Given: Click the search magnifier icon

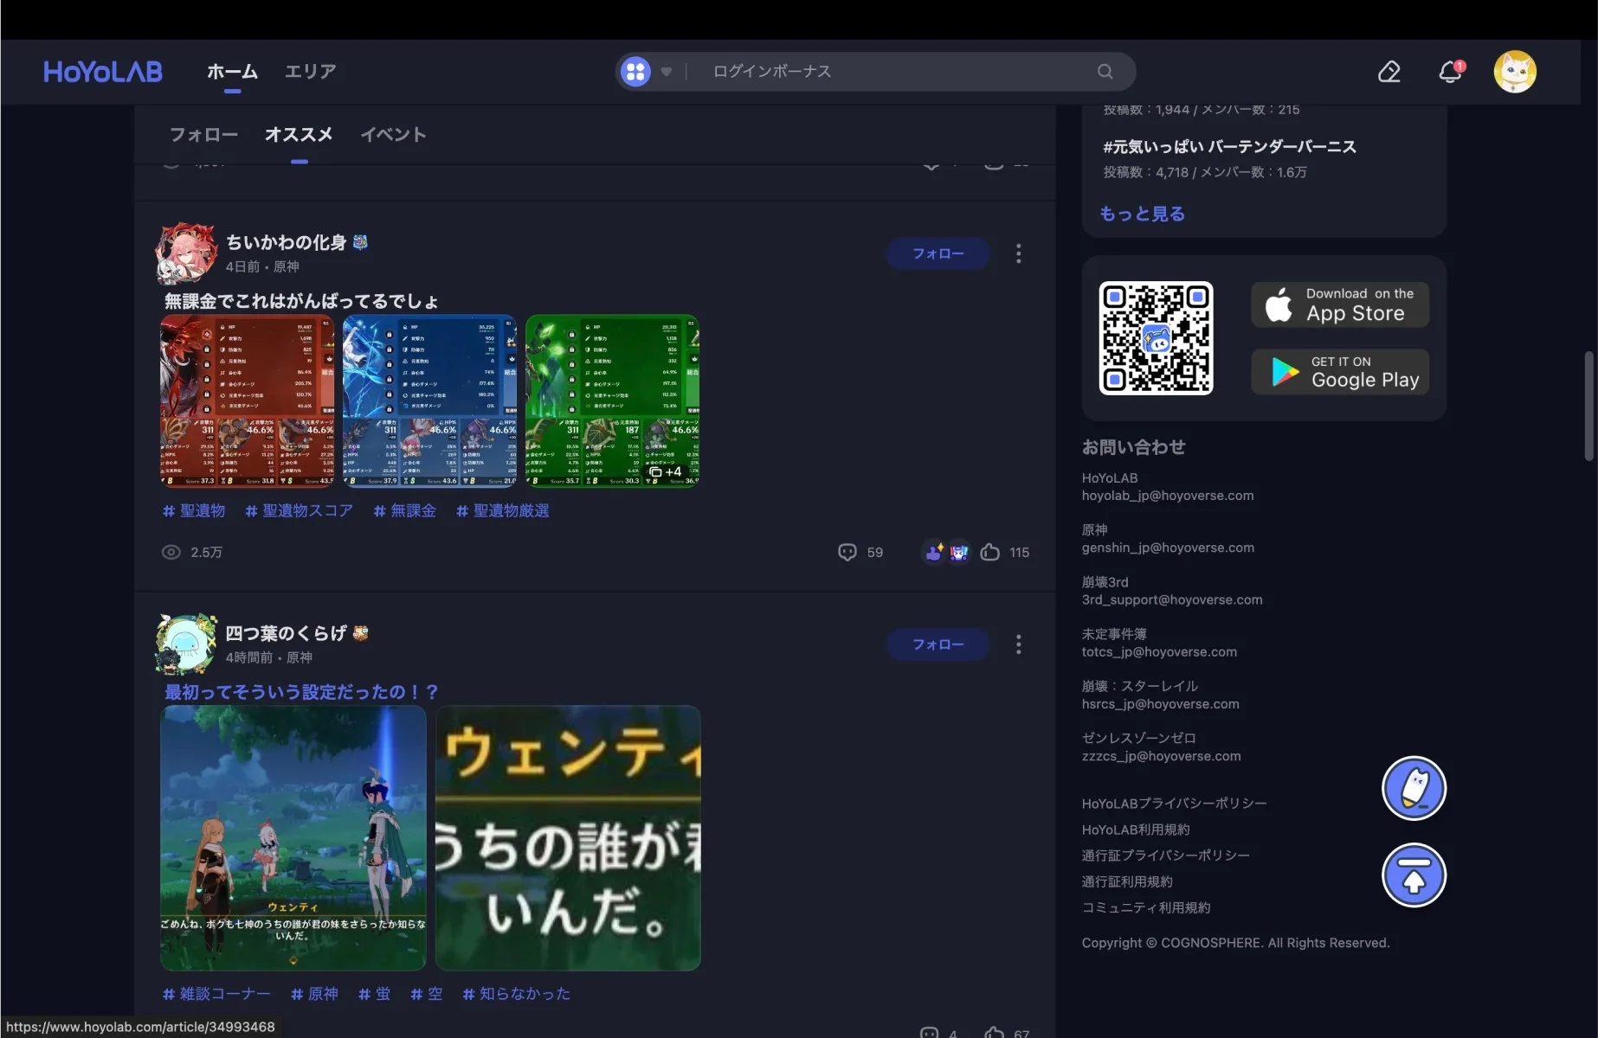Looking at the screenshot, I should tap(1105, 71).
